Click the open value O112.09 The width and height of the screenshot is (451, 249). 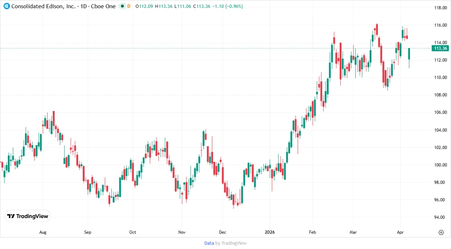click(x=144, y=6)
